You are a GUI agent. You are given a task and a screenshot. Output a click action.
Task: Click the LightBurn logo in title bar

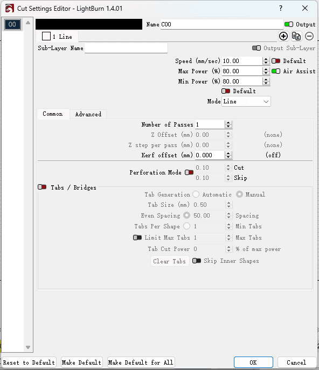point(10,9)
